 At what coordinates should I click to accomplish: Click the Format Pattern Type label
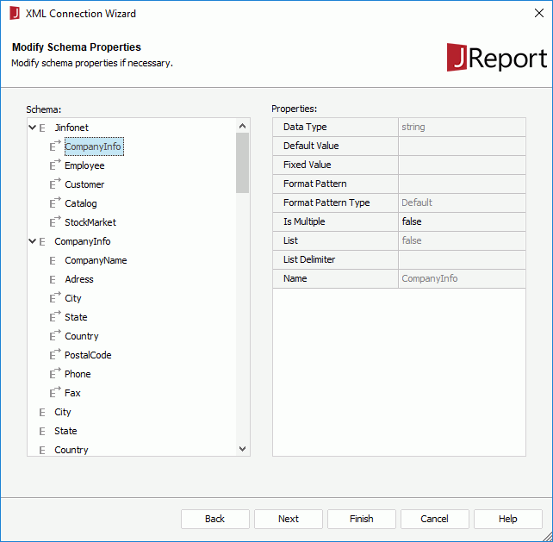coord(326,202)
